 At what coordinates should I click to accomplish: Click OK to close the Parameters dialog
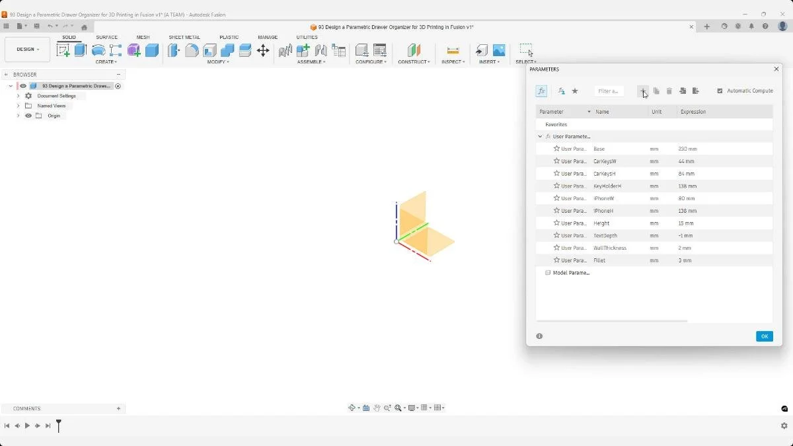click(x=765, y=336)
